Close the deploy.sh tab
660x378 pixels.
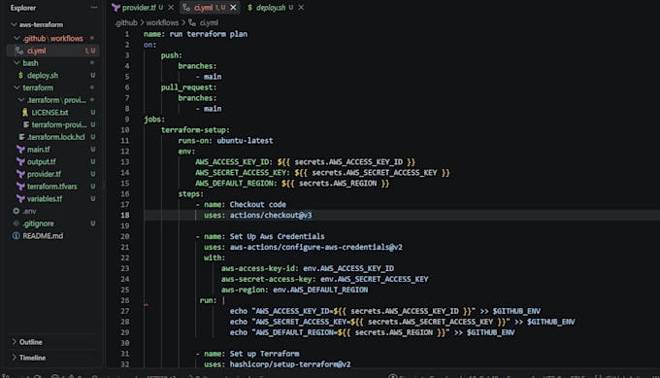[301, 8]
